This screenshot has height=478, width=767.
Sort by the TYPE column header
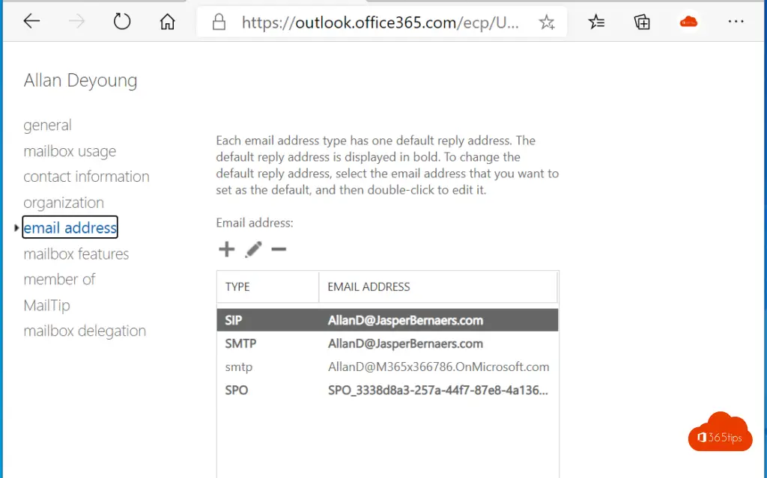(x=267, y=287)
